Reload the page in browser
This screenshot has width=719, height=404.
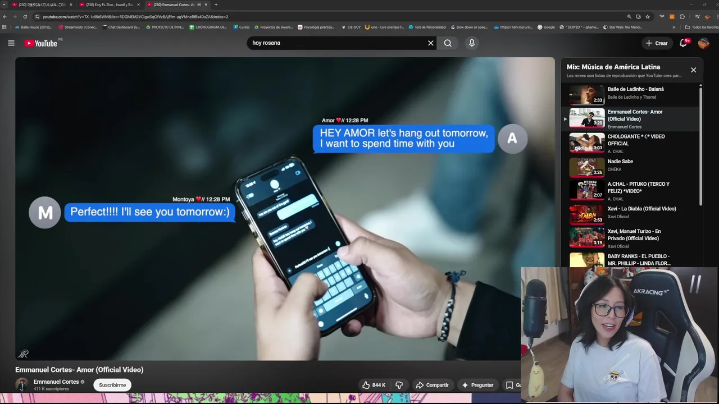click(25, 17)
